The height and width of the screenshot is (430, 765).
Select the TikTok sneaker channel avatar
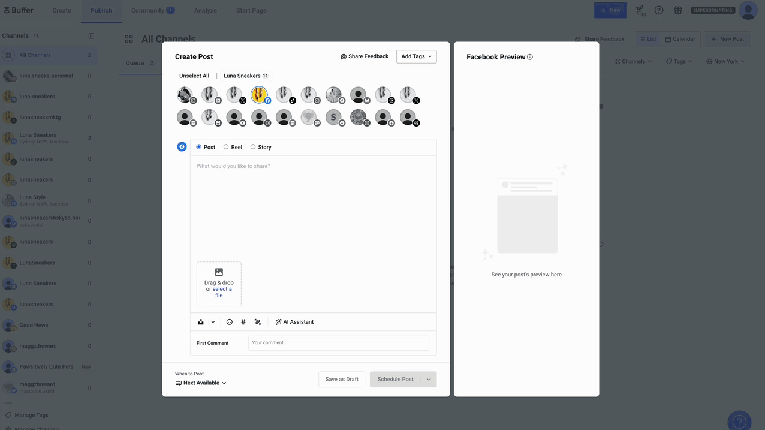[284, 95]
